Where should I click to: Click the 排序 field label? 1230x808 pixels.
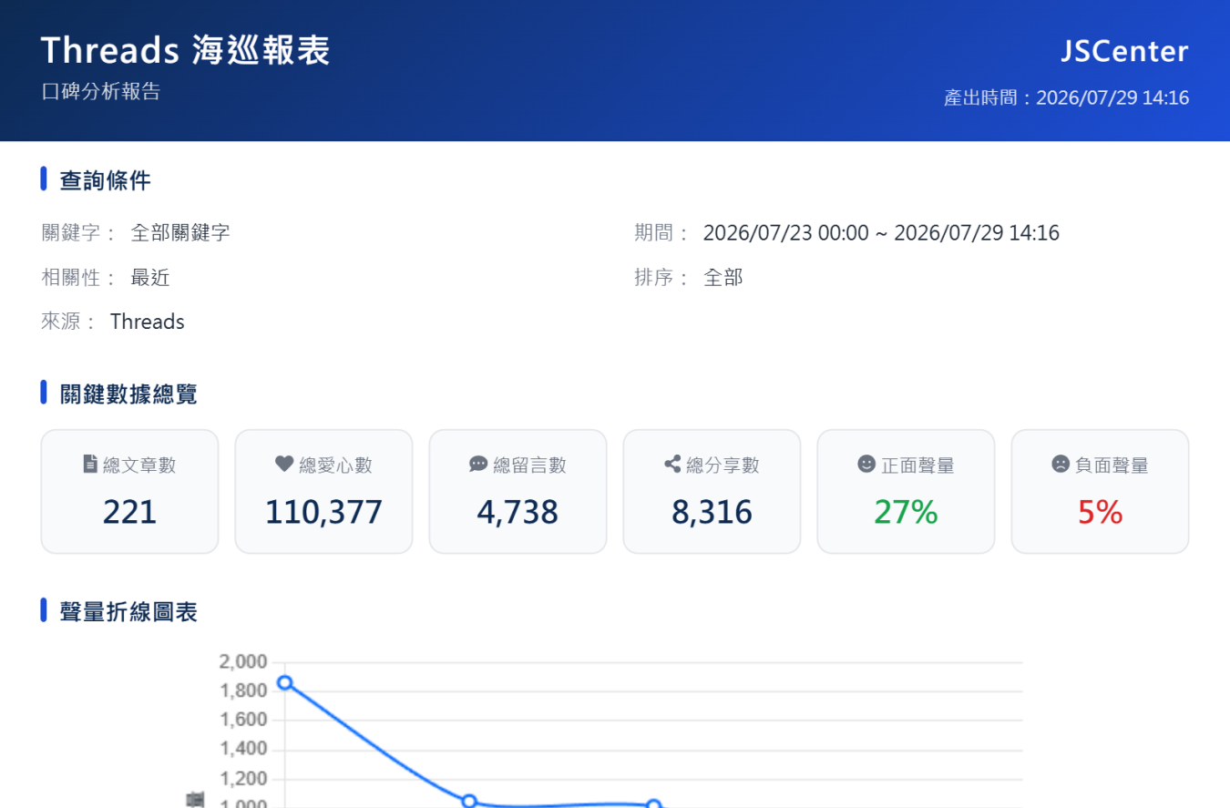coord(662,278)
